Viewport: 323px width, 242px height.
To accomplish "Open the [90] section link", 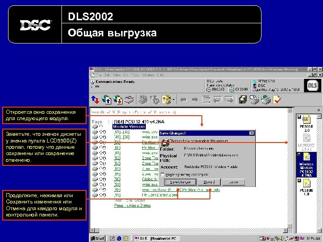I will 117,179.
